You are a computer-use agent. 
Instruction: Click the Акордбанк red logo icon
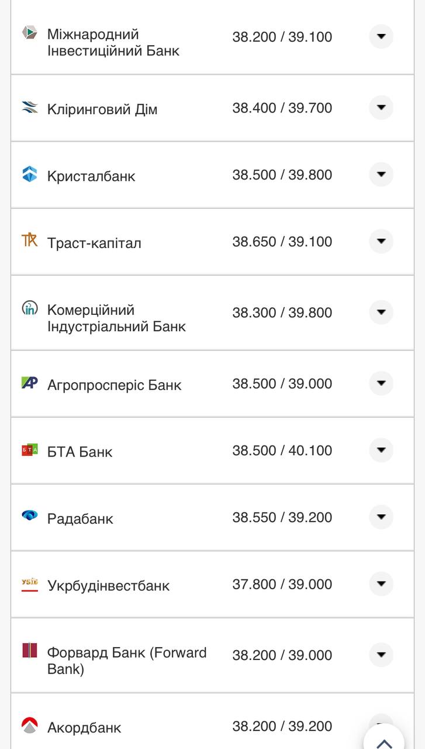[30, 726]
